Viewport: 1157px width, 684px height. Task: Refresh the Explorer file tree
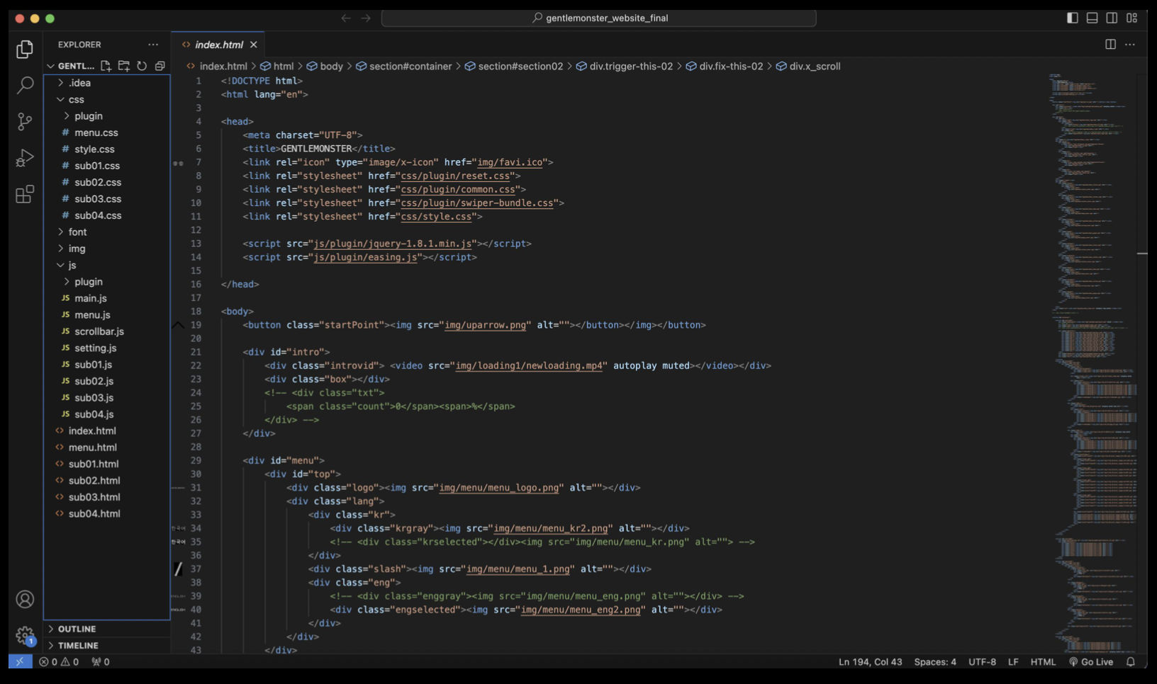coord(142,66)
